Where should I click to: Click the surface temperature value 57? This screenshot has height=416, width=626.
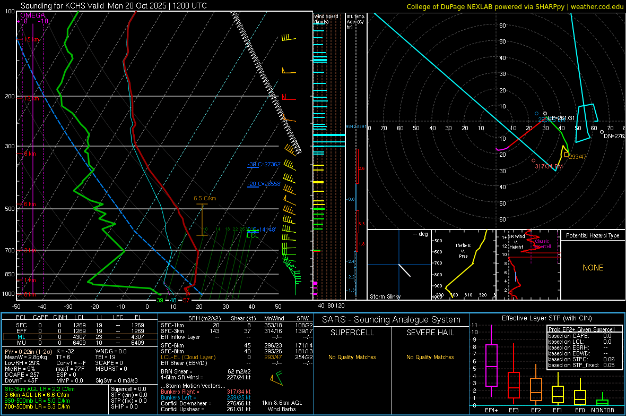186,300
